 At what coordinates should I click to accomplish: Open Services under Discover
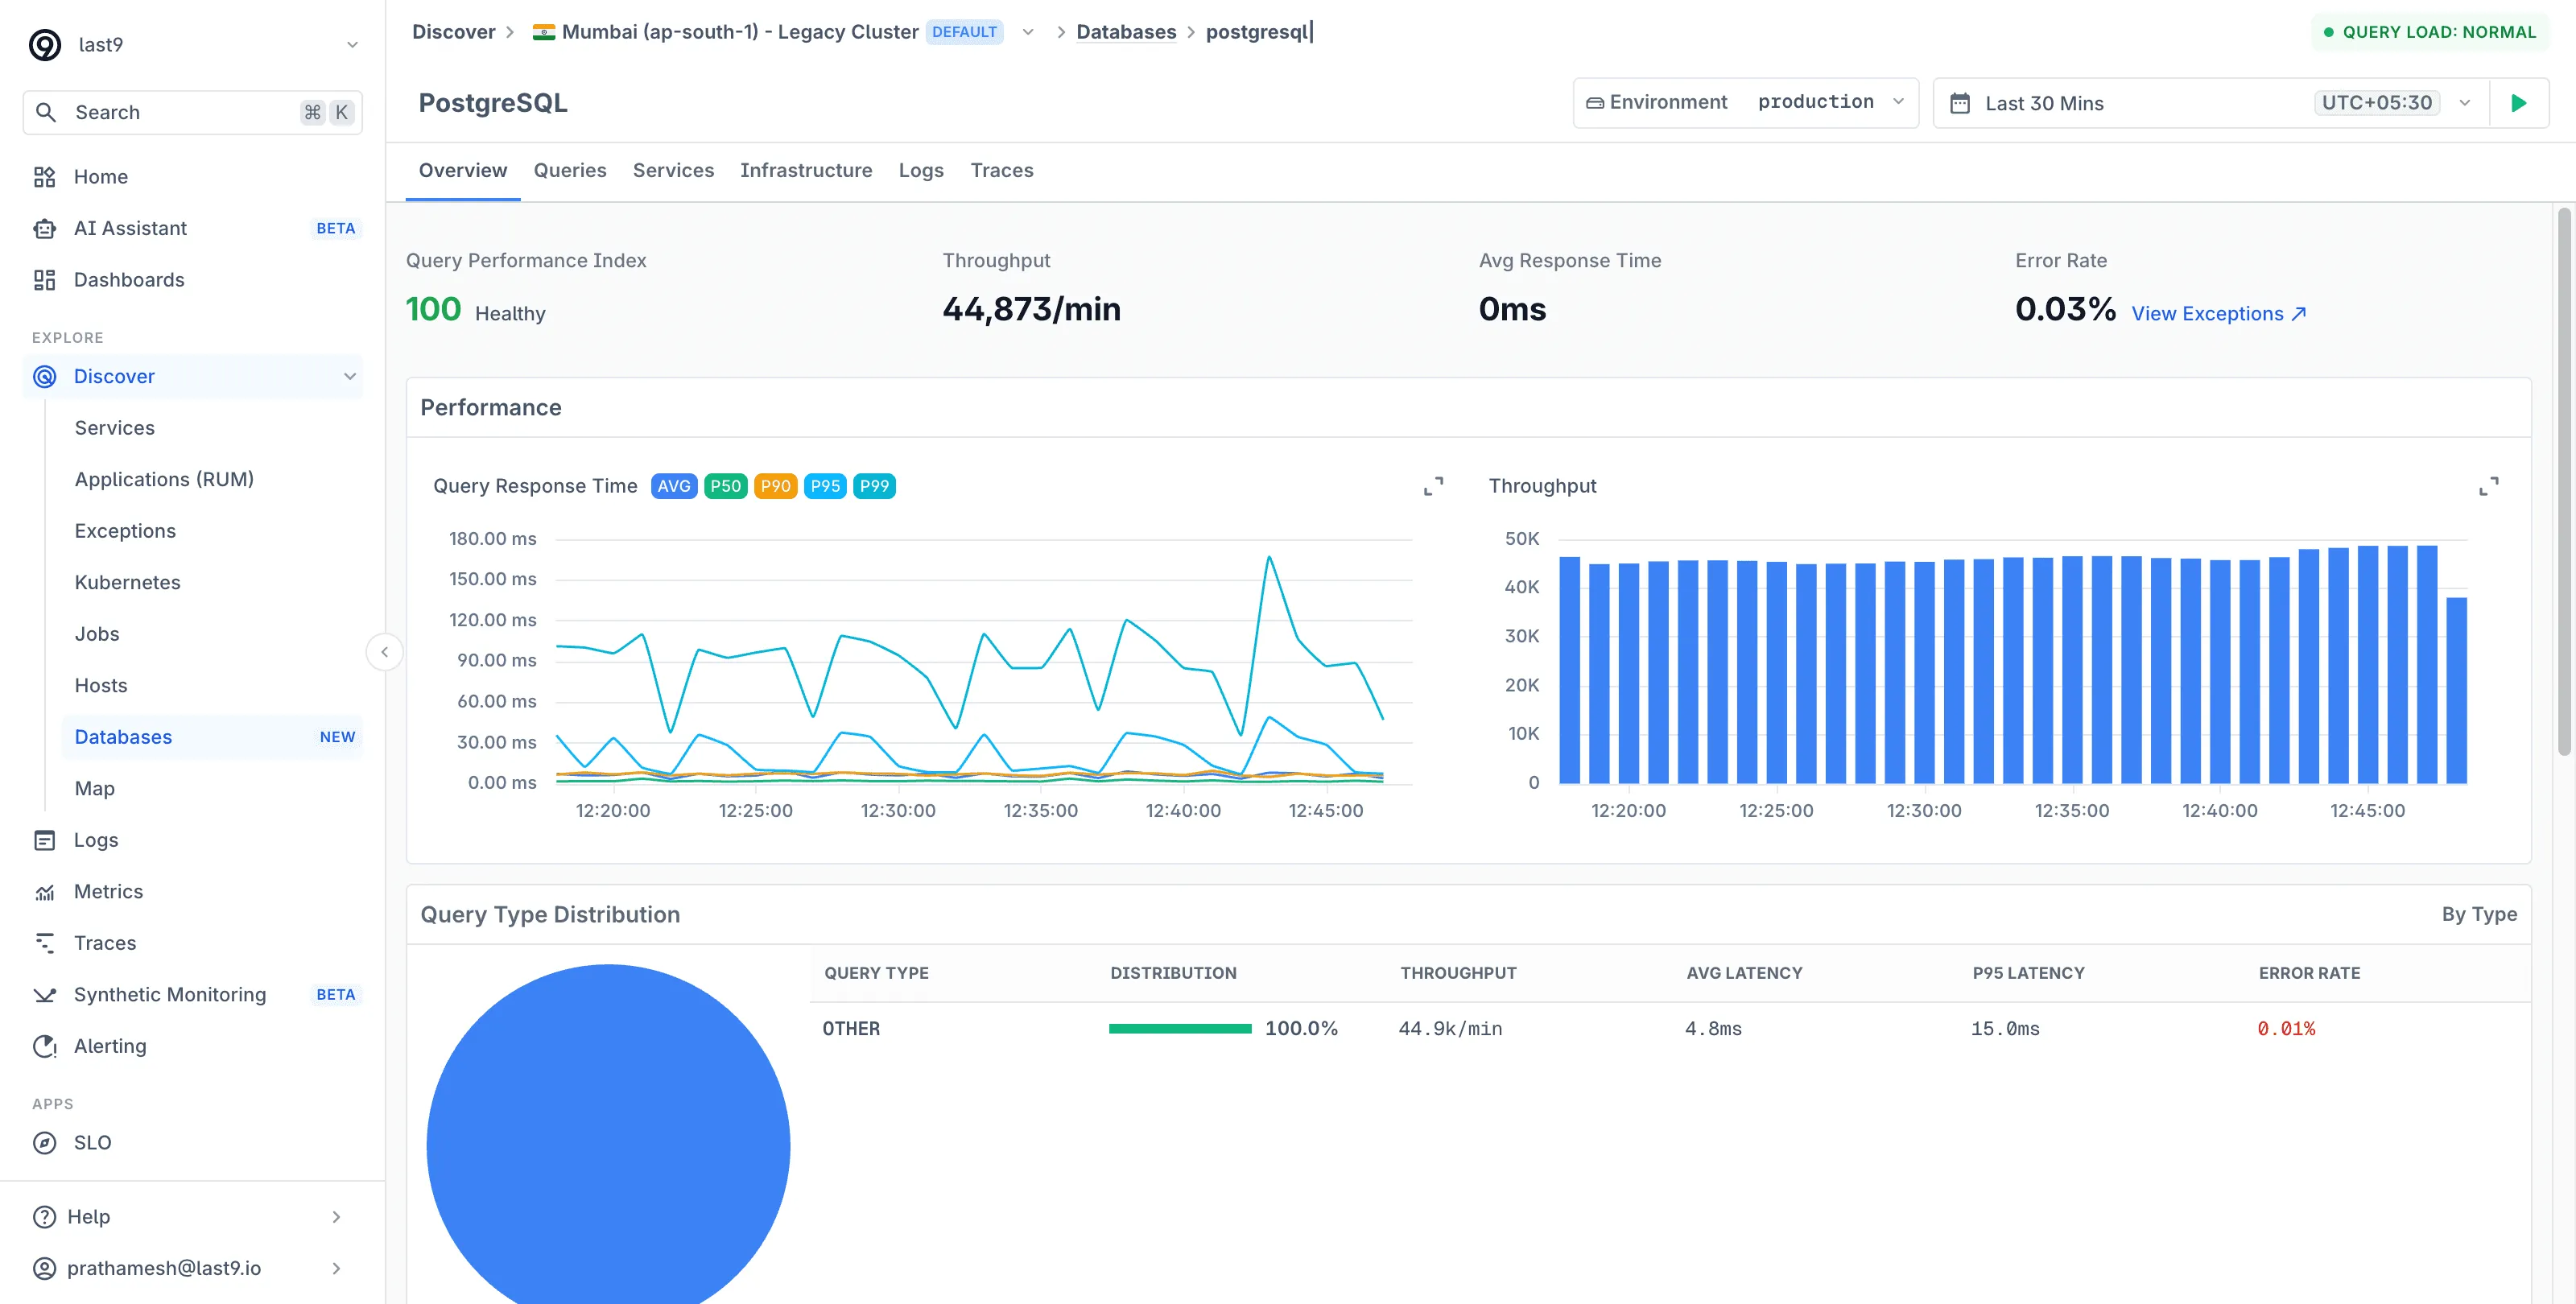(x=114, y=428)
